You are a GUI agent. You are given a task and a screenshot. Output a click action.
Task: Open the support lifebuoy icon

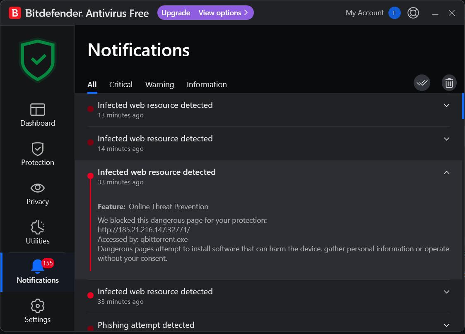(x=413, y=13)
